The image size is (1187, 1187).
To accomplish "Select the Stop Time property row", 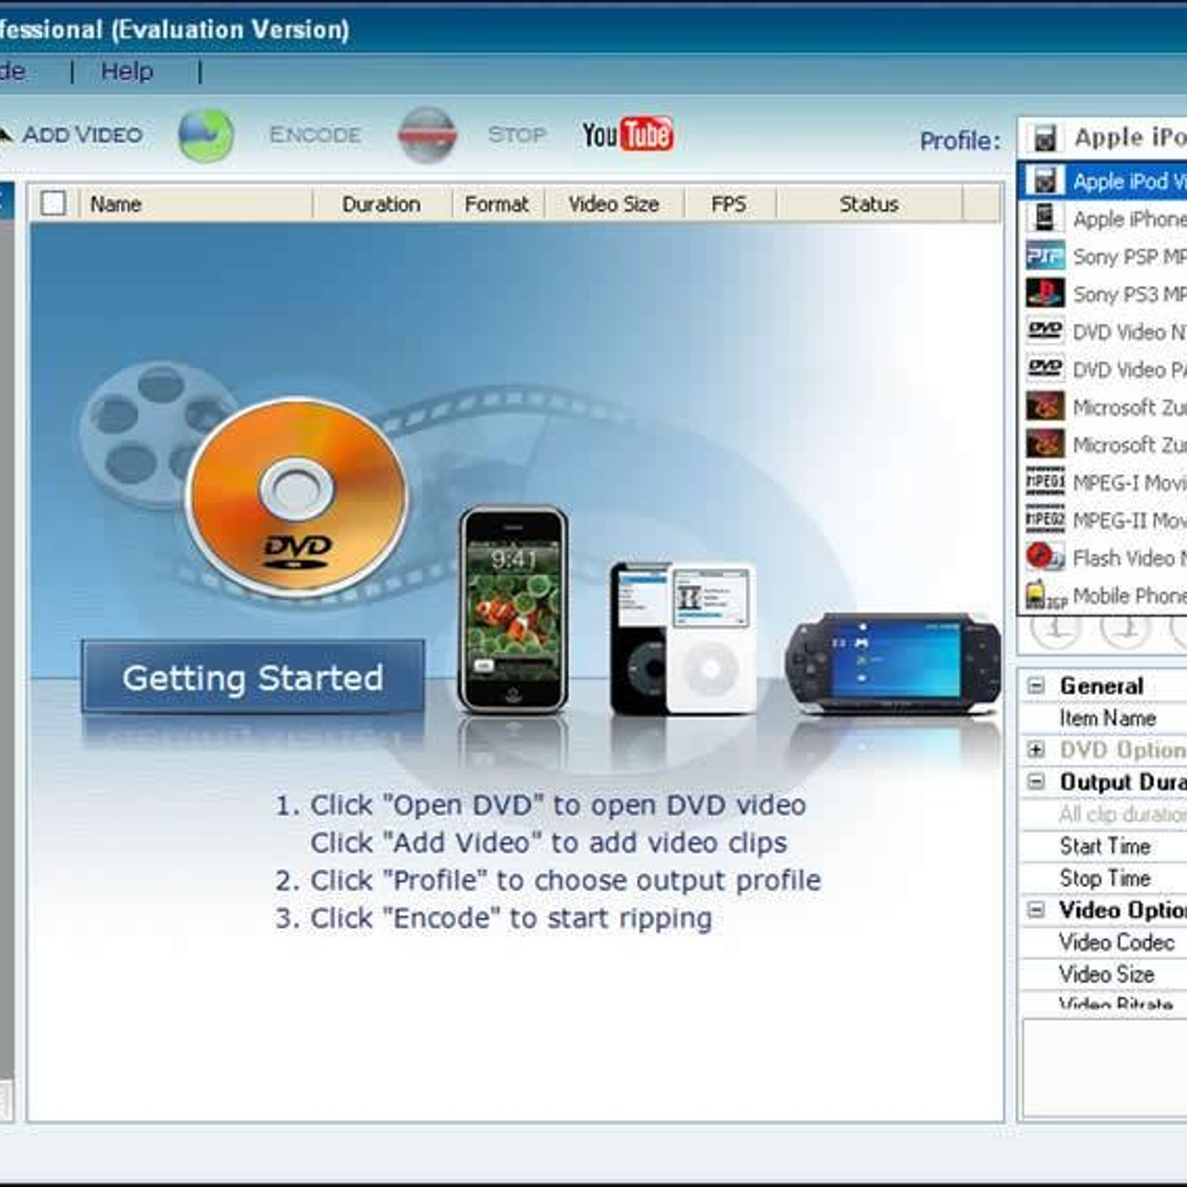I will click(1104, 878).
